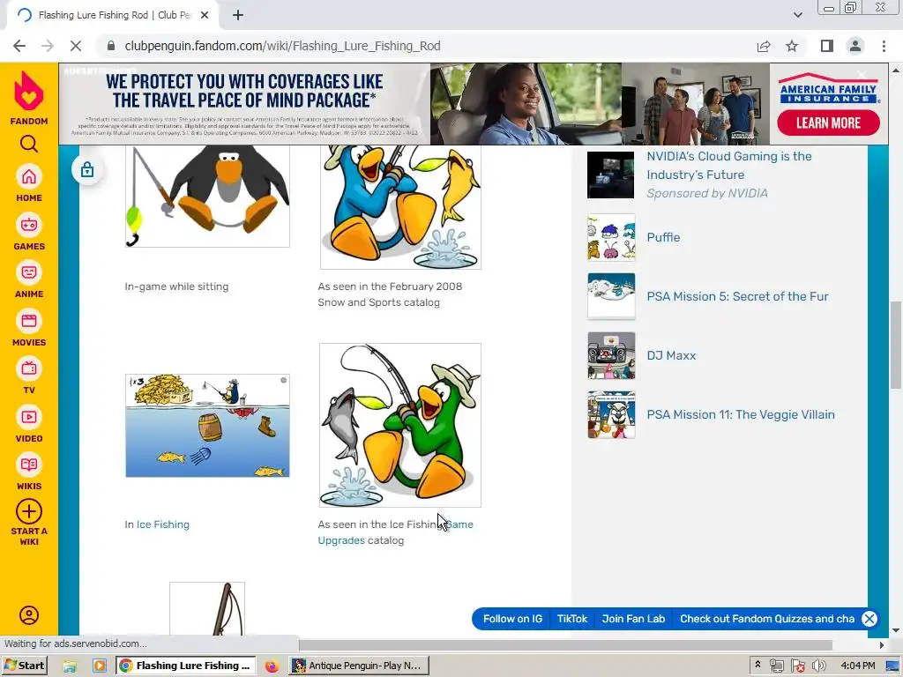Click Join Fan Lab in the banner

tap(633, 619)
